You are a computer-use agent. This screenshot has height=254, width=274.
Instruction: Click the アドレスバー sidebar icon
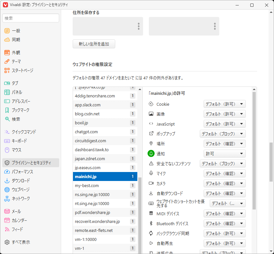point(7,101)
